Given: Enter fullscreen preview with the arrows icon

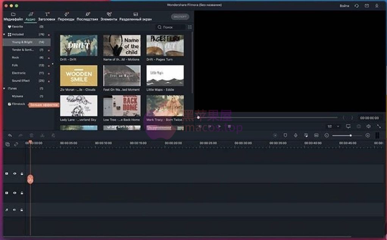Looking at the screenshot, I should click(x=379, y=126).
